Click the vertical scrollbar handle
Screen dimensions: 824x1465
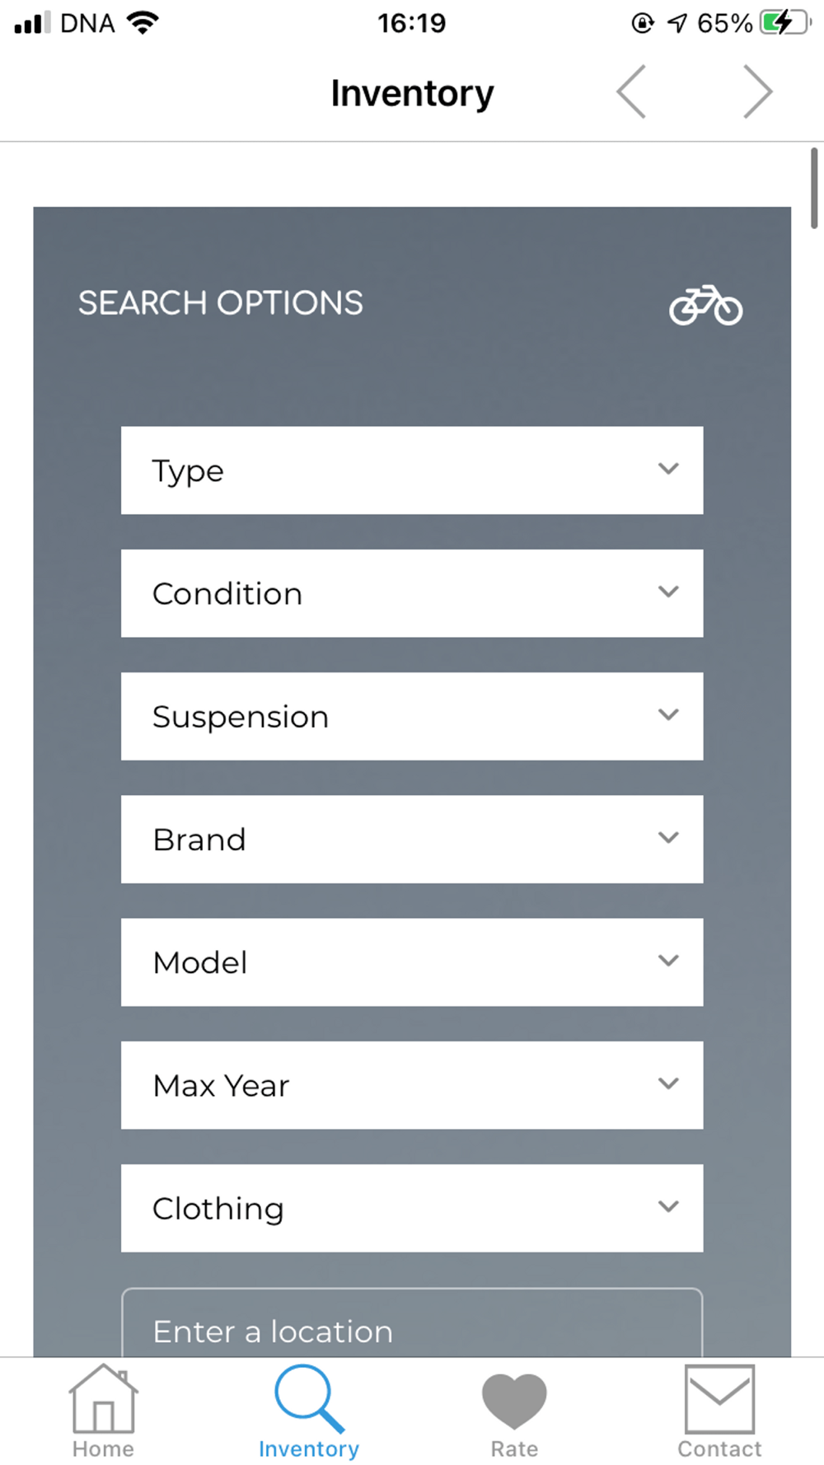pyautogui.click(x=814, y=188)
